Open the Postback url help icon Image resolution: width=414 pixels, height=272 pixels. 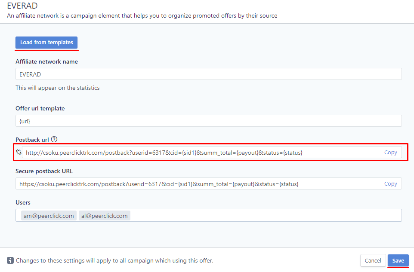point(54,139)
